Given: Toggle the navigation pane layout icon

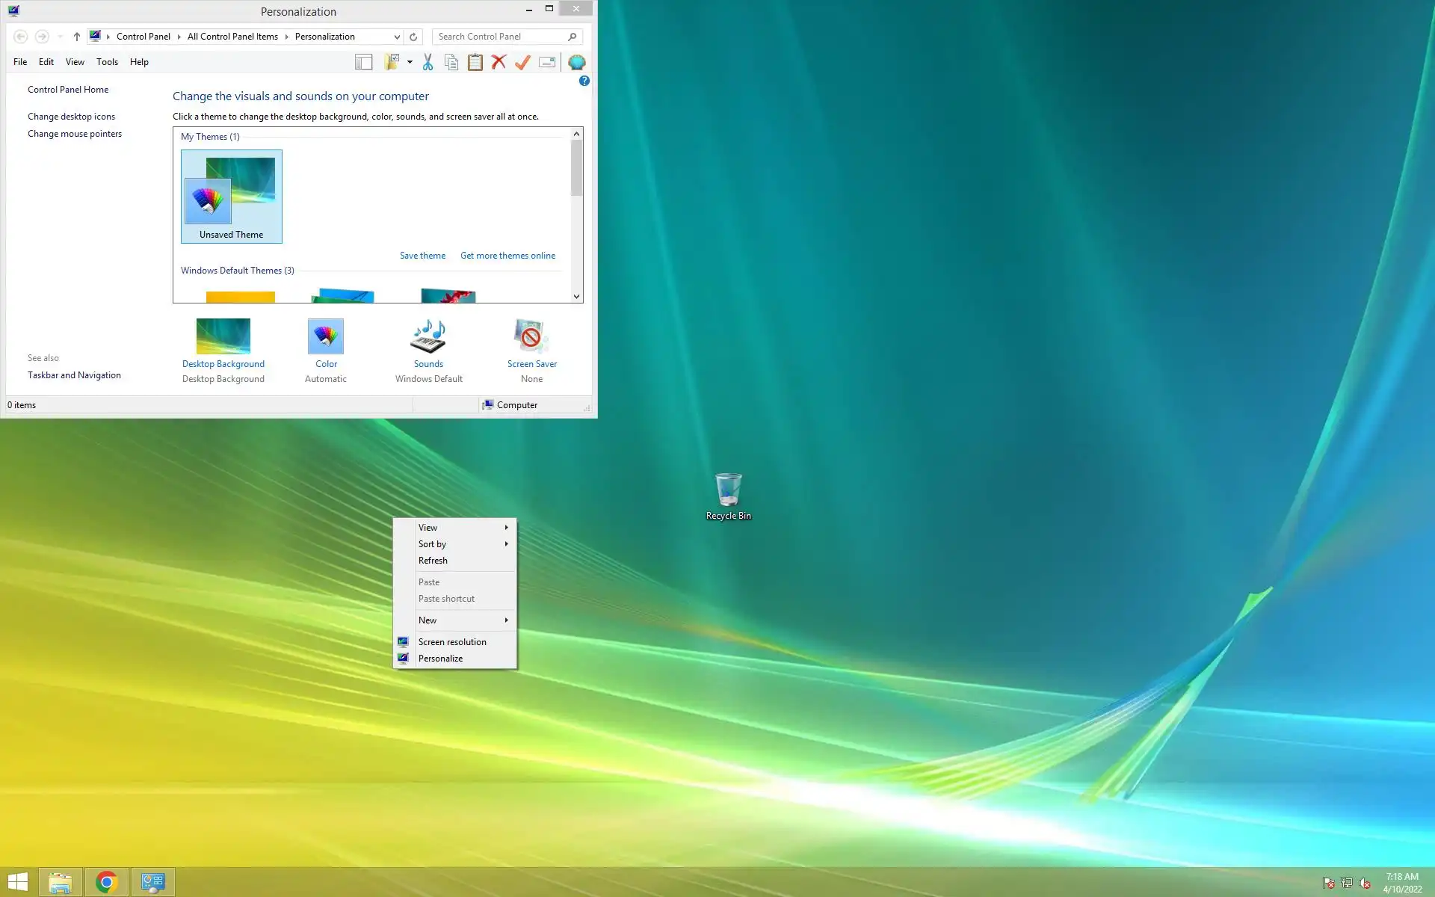Looking at the screenshot, I should pyautogui.click(x=364, y=62).
